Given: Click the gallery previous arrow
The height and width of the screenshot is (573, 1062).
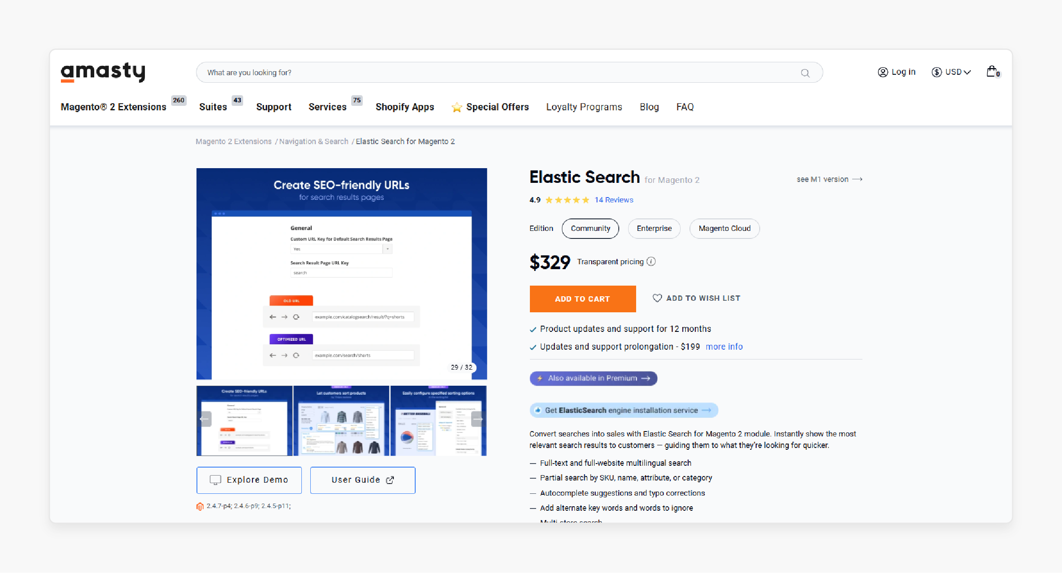Looking at the screenshot, I should coord(204,419).
